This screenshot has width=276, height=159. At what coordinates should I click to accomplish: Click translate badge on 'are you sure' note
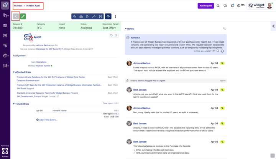pyautogui.click(x=222, y=90)
